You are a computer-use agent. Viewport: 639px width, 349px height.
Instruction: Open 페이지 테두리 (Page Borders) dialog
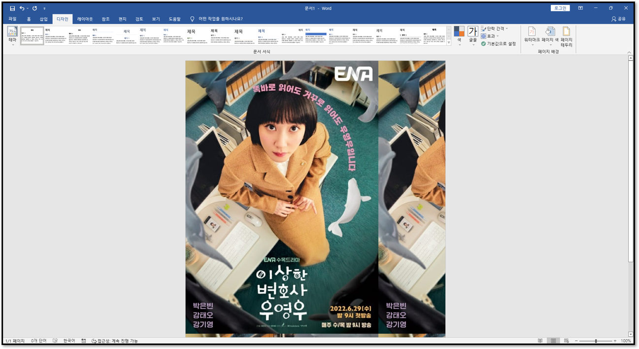tap(566, 37)
